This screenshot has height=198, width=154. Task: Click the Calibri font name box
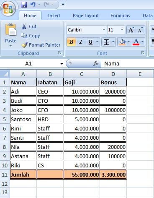tap(85, 30)
